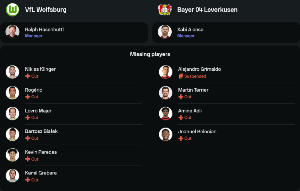Click the injury cross icon under Martin Terrier
Viewport: 300px width, 191px height.
click(181, 97)
